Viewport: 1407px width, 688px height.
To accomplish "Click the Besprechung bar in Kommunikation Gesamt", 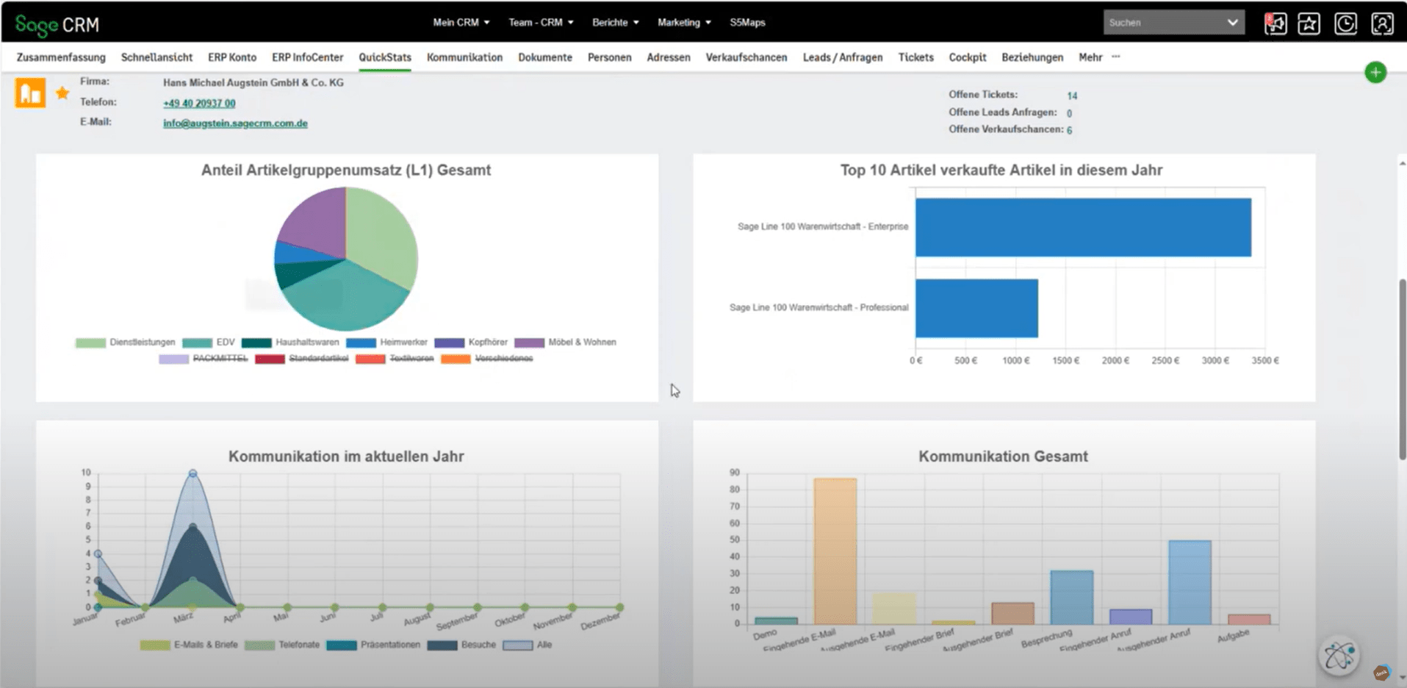I will (1071, 598).
